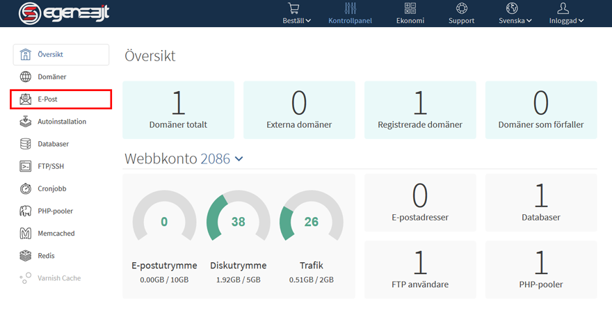Click the Domäner totalt card
Screen dimensions: 612x315
point(178,110)
